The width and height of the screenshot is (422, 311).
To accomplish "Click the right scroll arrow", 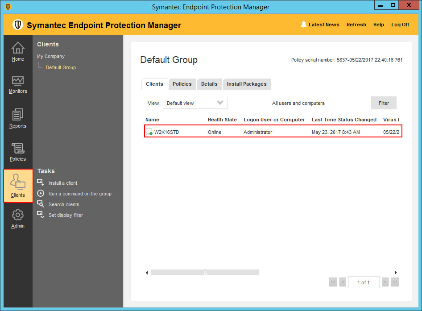I will (x=396, y=273).
